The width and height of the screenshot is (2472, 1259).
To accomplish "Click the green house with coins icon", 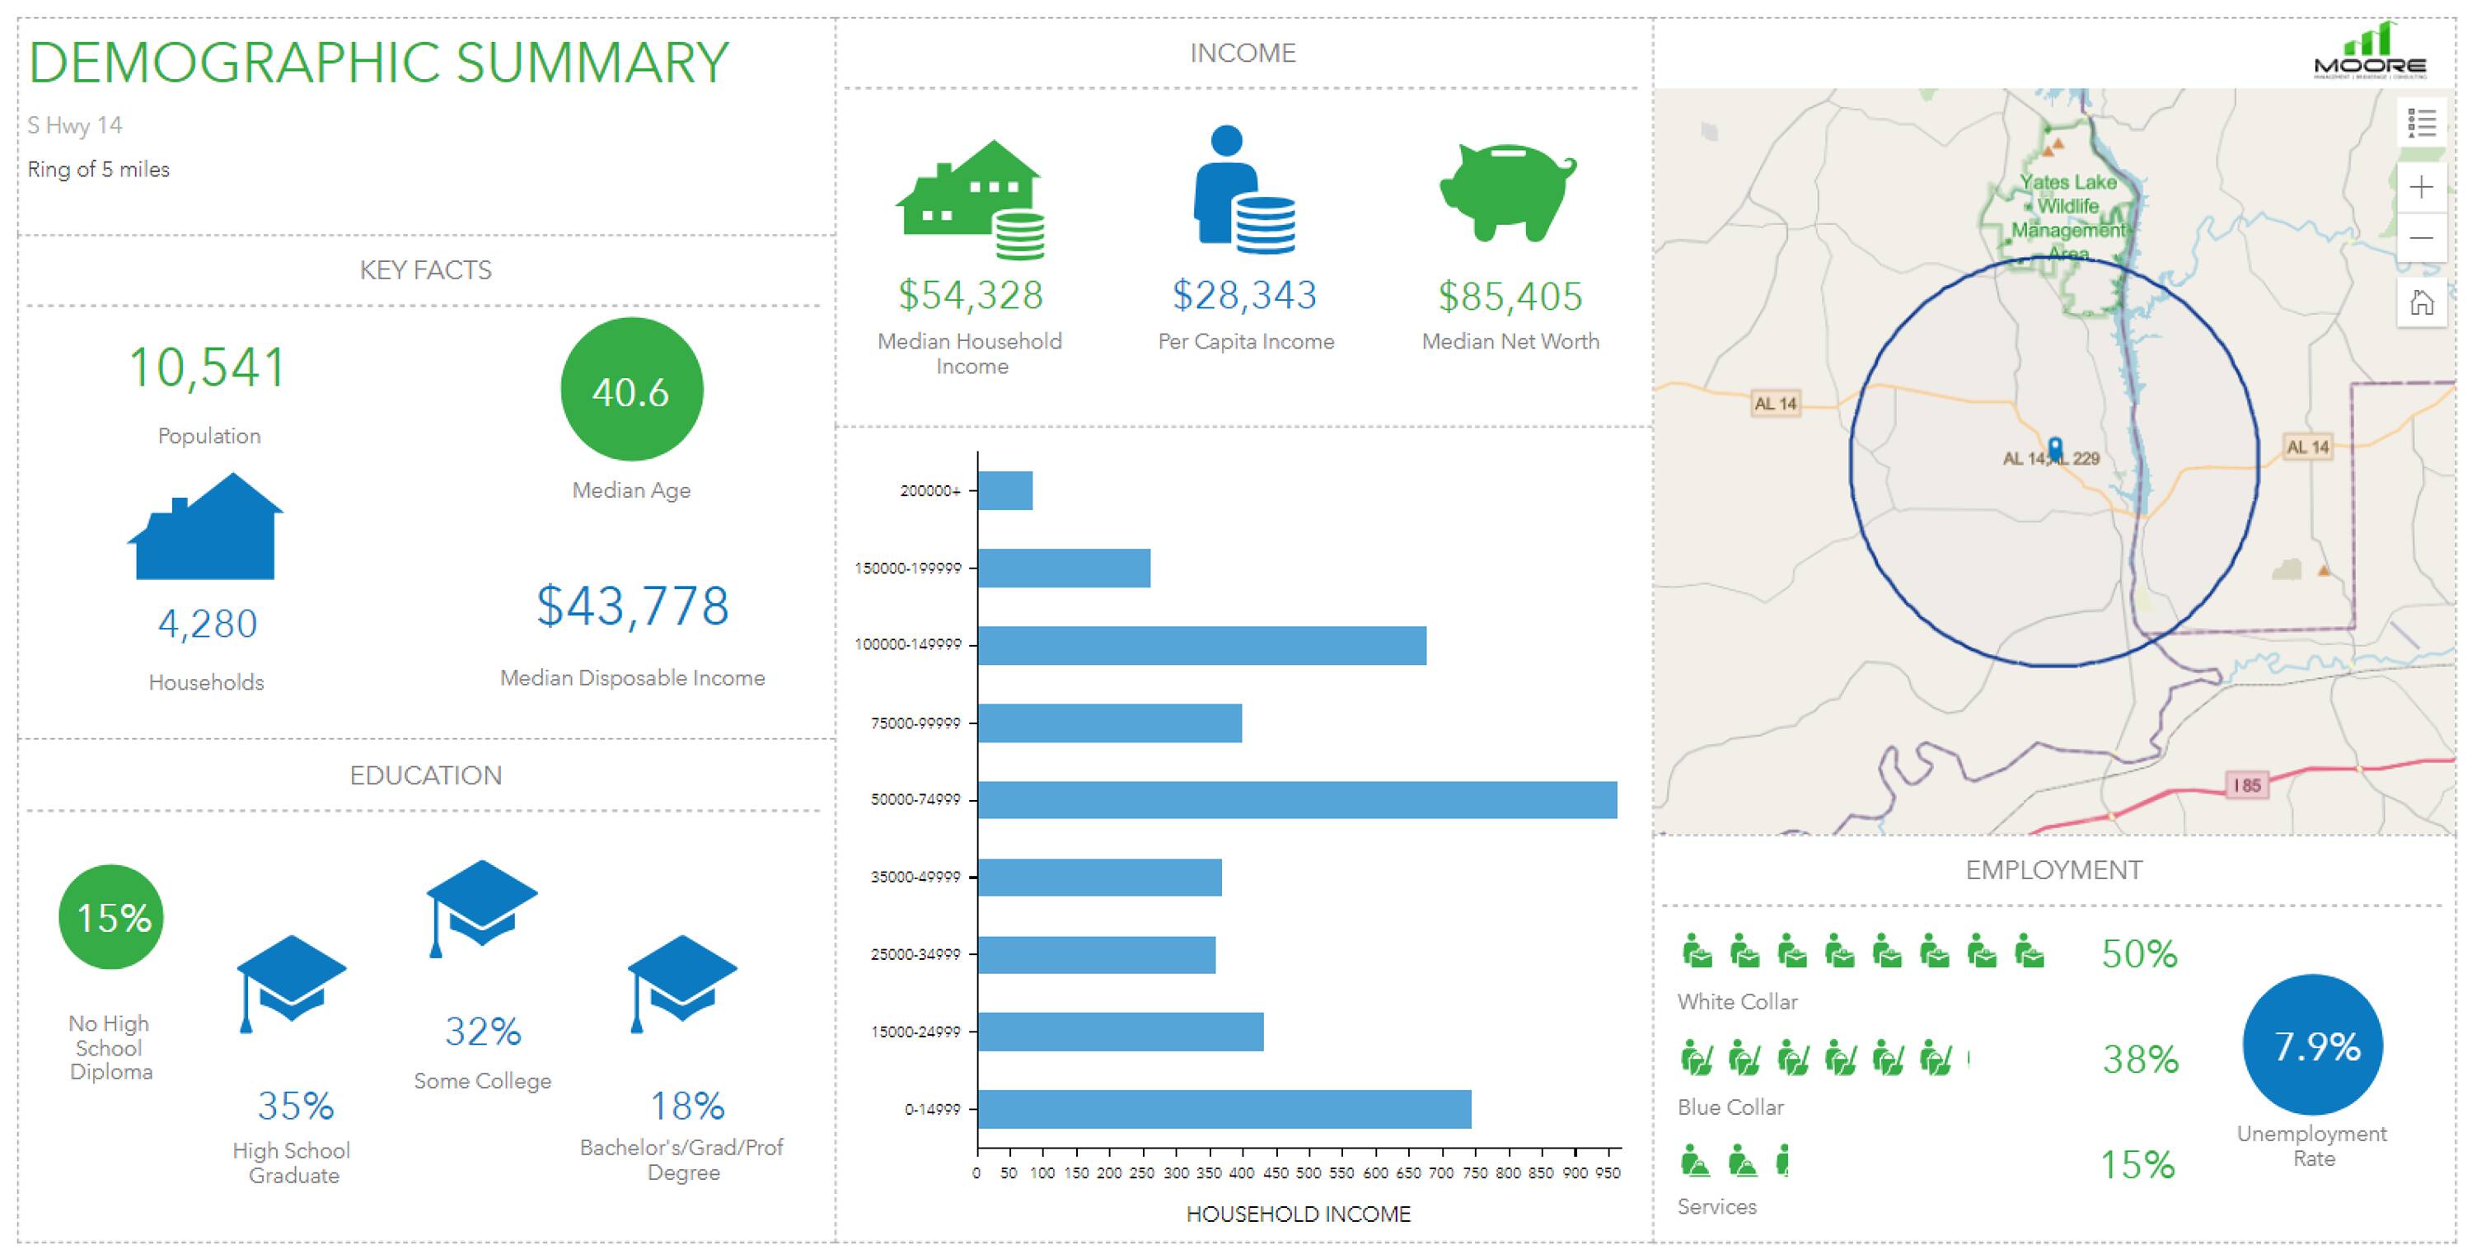I will point(969,199).
